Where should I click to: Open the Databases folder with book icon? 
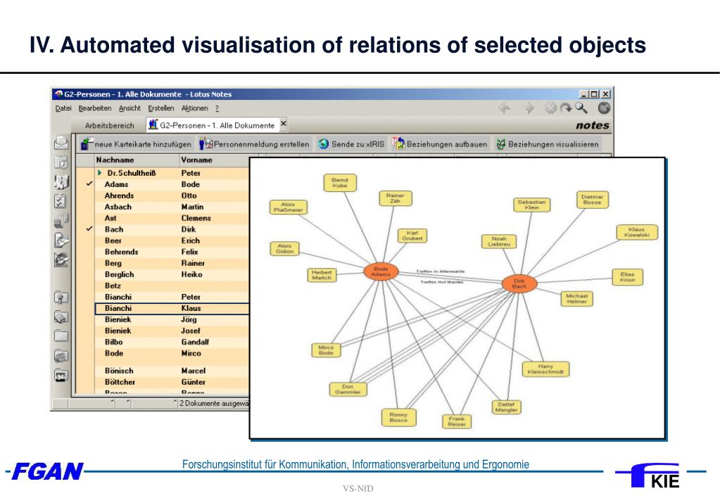tap(61, 317)
